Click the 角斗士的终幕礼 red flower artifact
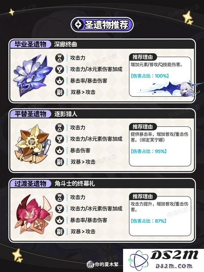Screen dimensions: 204x272 pyautogui.click(x=33, y=214)
